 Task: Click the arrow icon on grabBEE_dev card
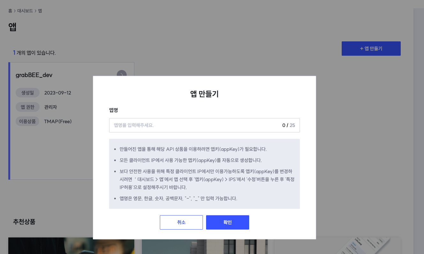122,74
